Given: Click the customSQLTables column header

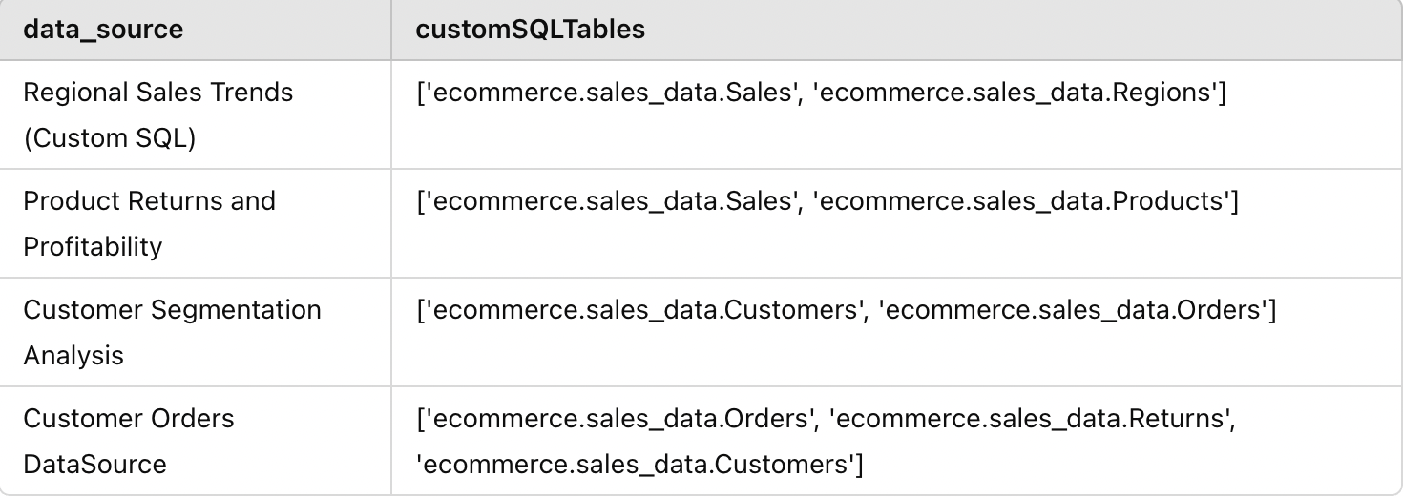Looking at the screenshot, I should 530,30.
